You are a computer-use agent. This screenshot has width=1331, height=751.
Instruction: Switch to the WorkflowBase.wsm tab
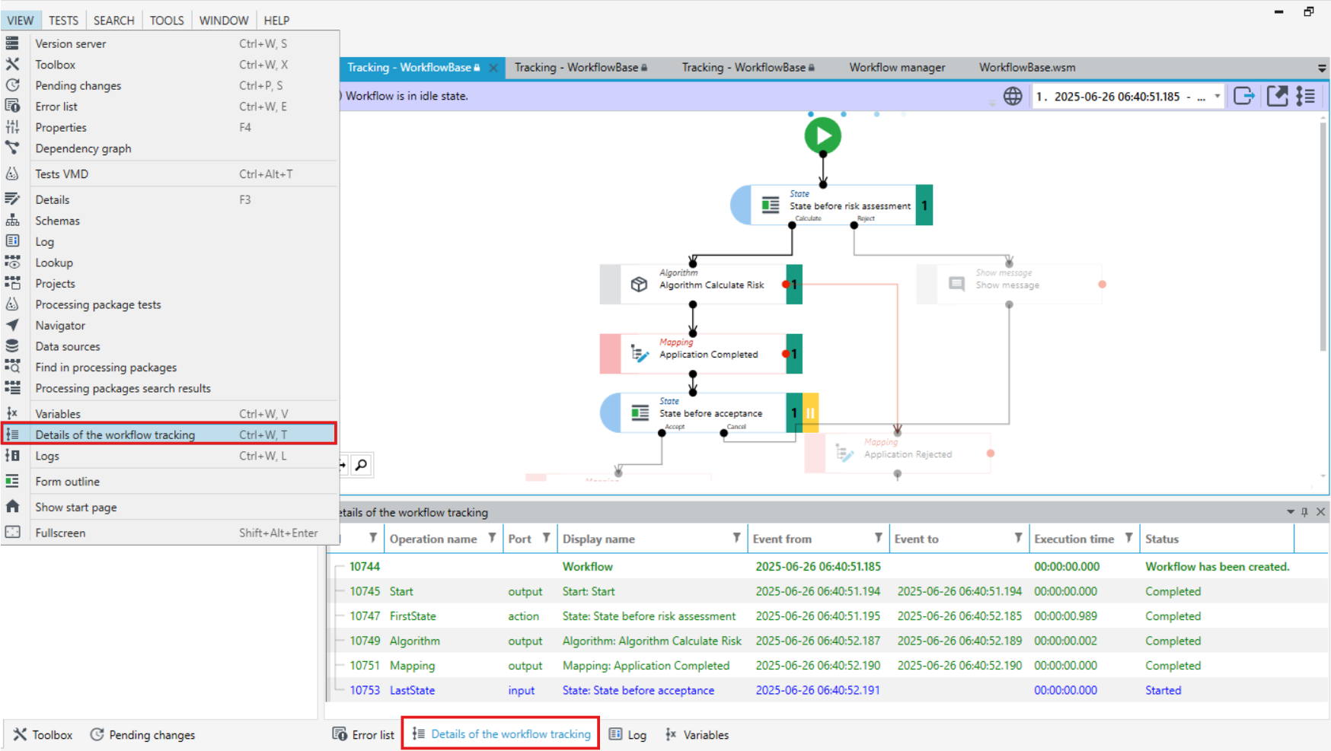click(1027, 68)
